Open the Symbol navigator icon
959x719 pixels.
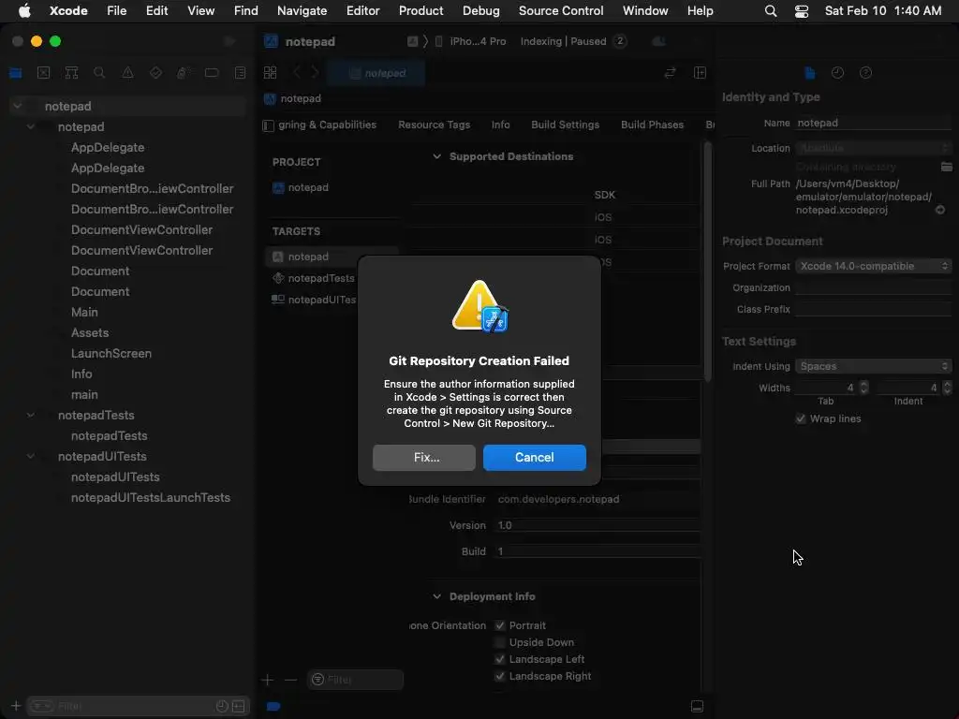pyautogui.click(x=71, y=73)
